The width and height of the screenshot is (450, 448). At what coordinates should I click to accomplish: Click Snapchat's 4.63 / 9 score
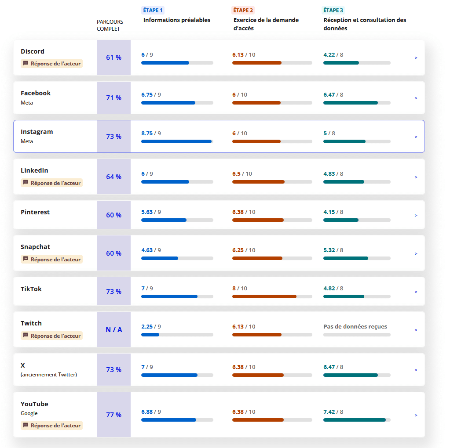tap(151, 250)
